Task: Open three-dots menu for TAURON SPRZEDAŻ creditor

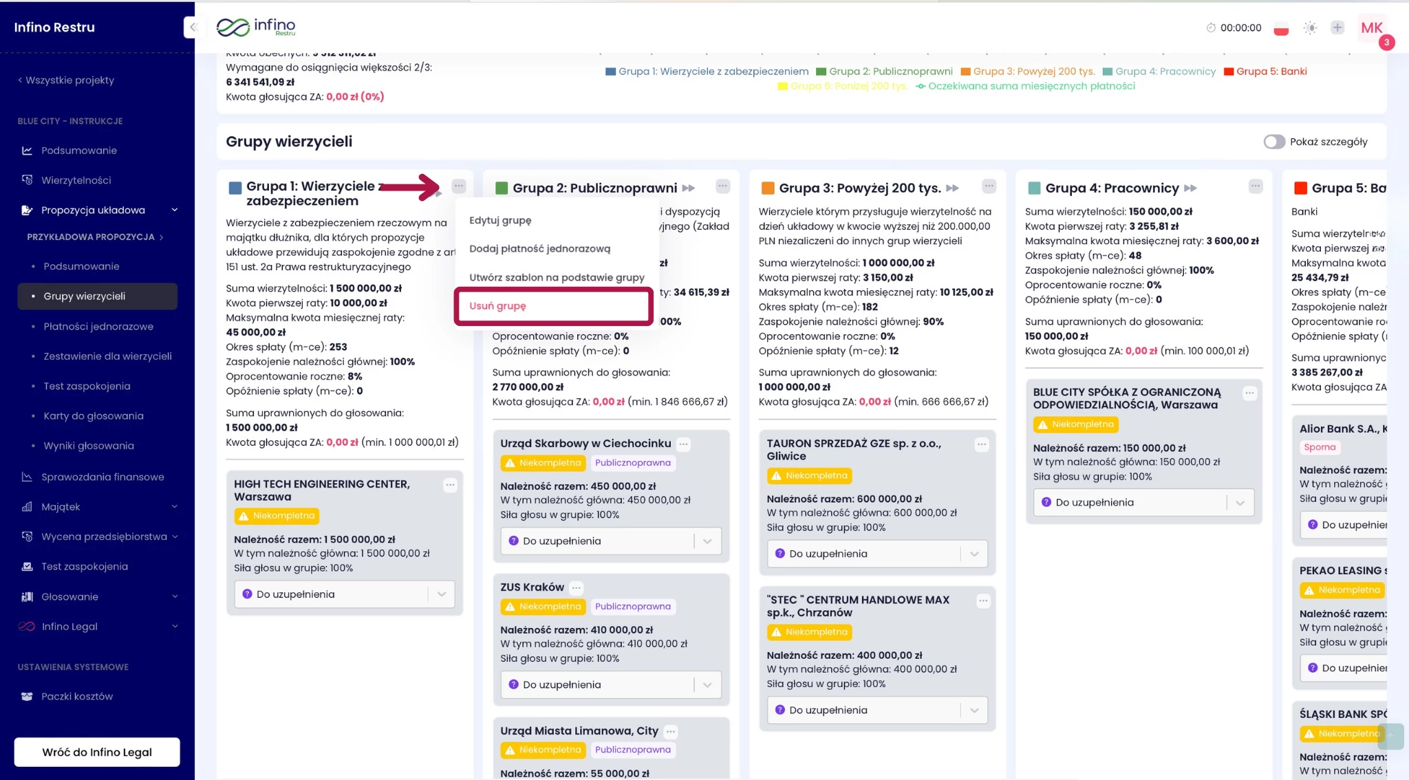Action: tap(982, 445)
